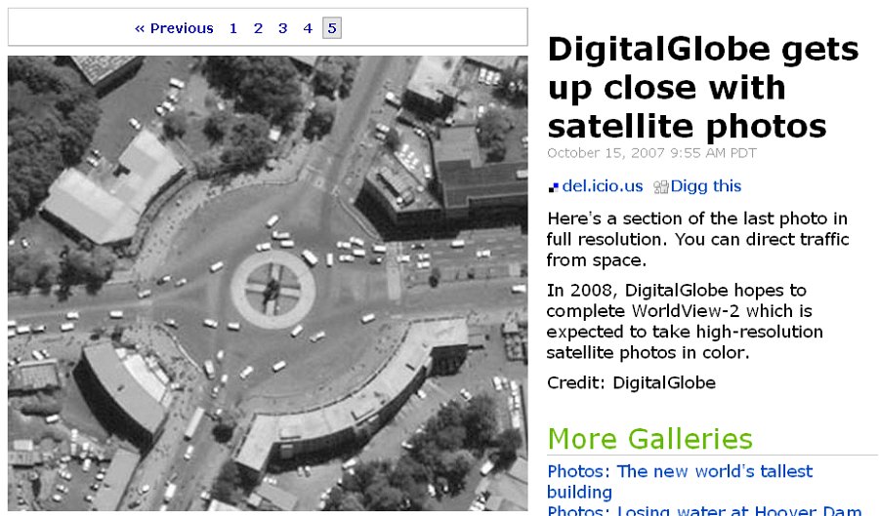
Task: Open Photos: Losing water at Hoover Dam
Action: point(704,510)
